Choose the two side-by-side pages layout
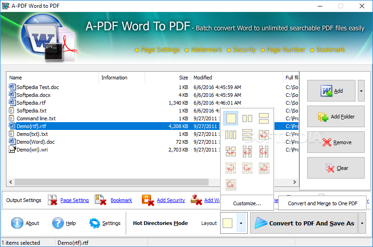Viewport: 373px width, 247px height. click(247, 118)
